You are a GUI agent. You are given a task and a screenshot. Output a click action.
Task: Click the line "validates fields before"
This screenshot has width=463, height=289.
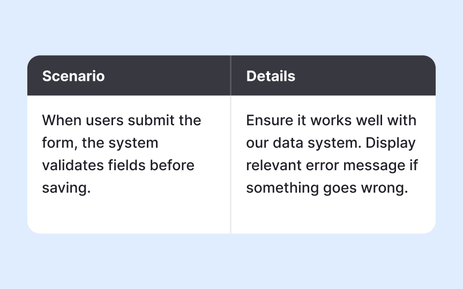coord(118,166)
